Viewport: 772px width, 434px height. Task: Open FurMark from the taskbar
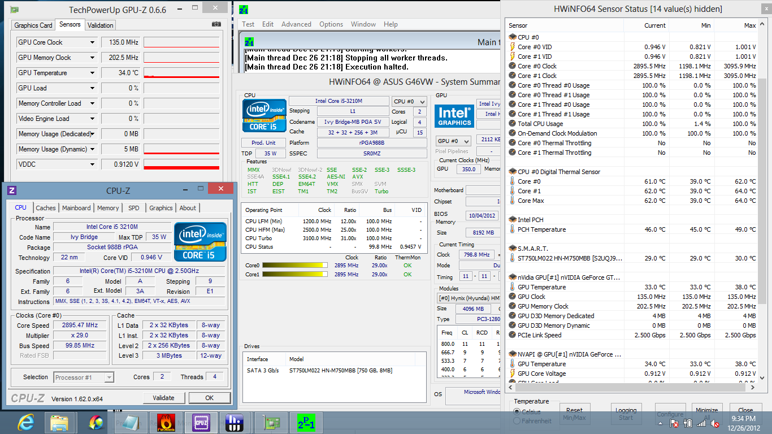click(165, 422)
